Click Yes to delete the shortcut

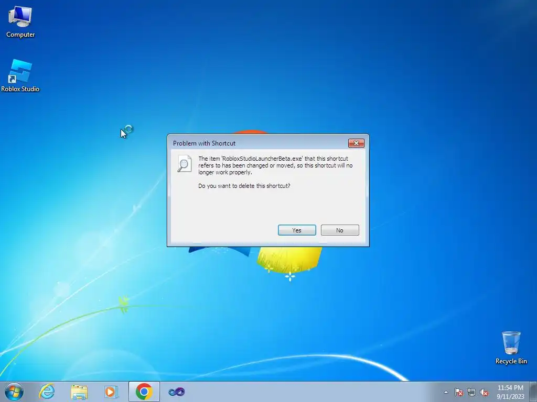297,230
